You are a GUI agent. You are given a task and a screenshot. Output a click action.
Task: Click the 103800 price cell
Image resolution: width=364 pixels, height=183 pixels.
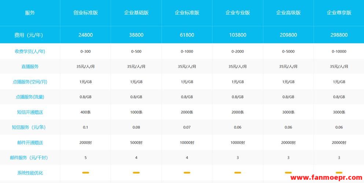pyautogui.click(x=238, y=35)
